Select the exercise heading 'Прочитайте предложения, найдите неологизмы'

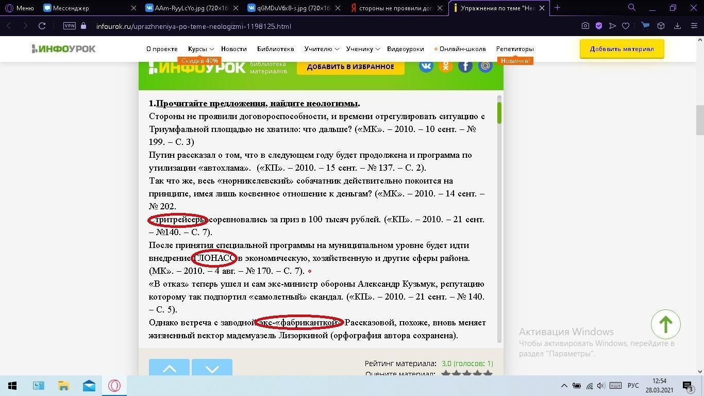(257, 103)
